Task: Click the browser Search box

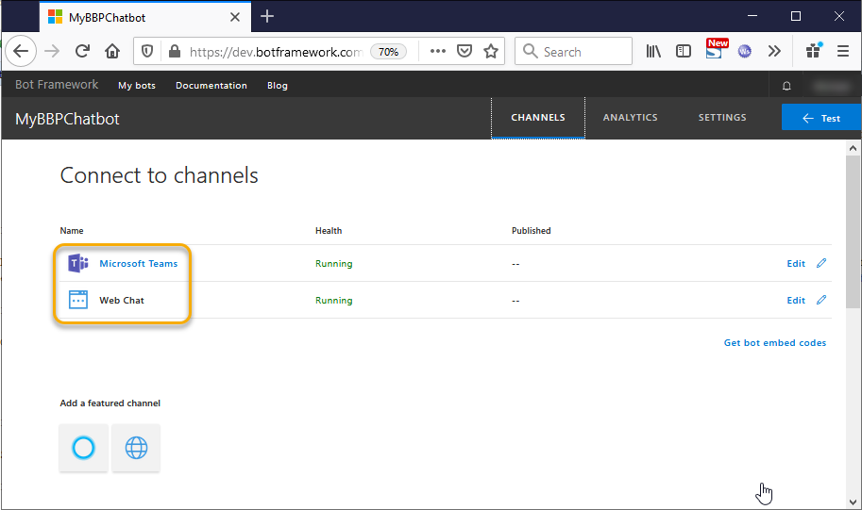Action: [x=573, y=52]
